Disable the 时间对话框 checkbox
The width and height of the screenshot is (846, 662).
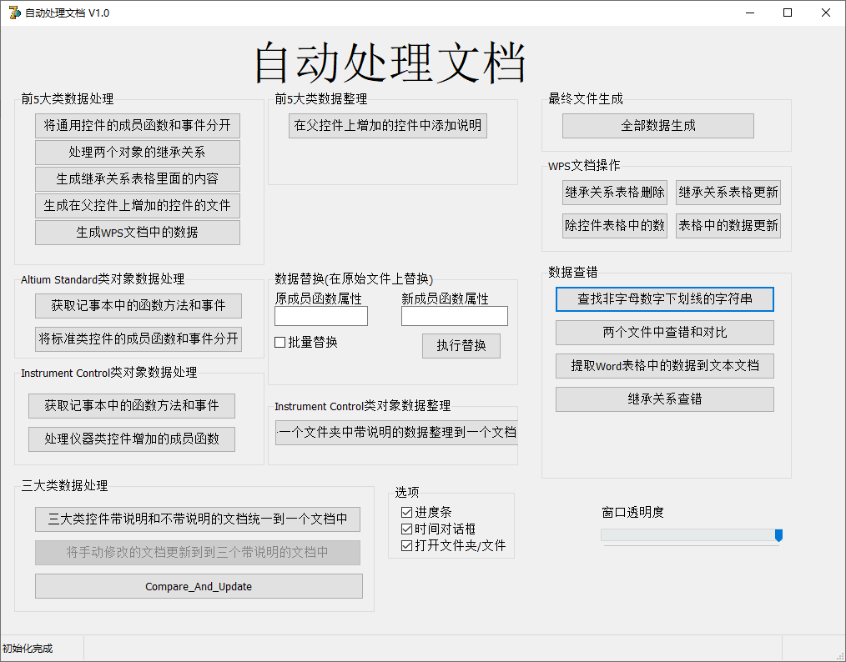[x=406, y=530]
